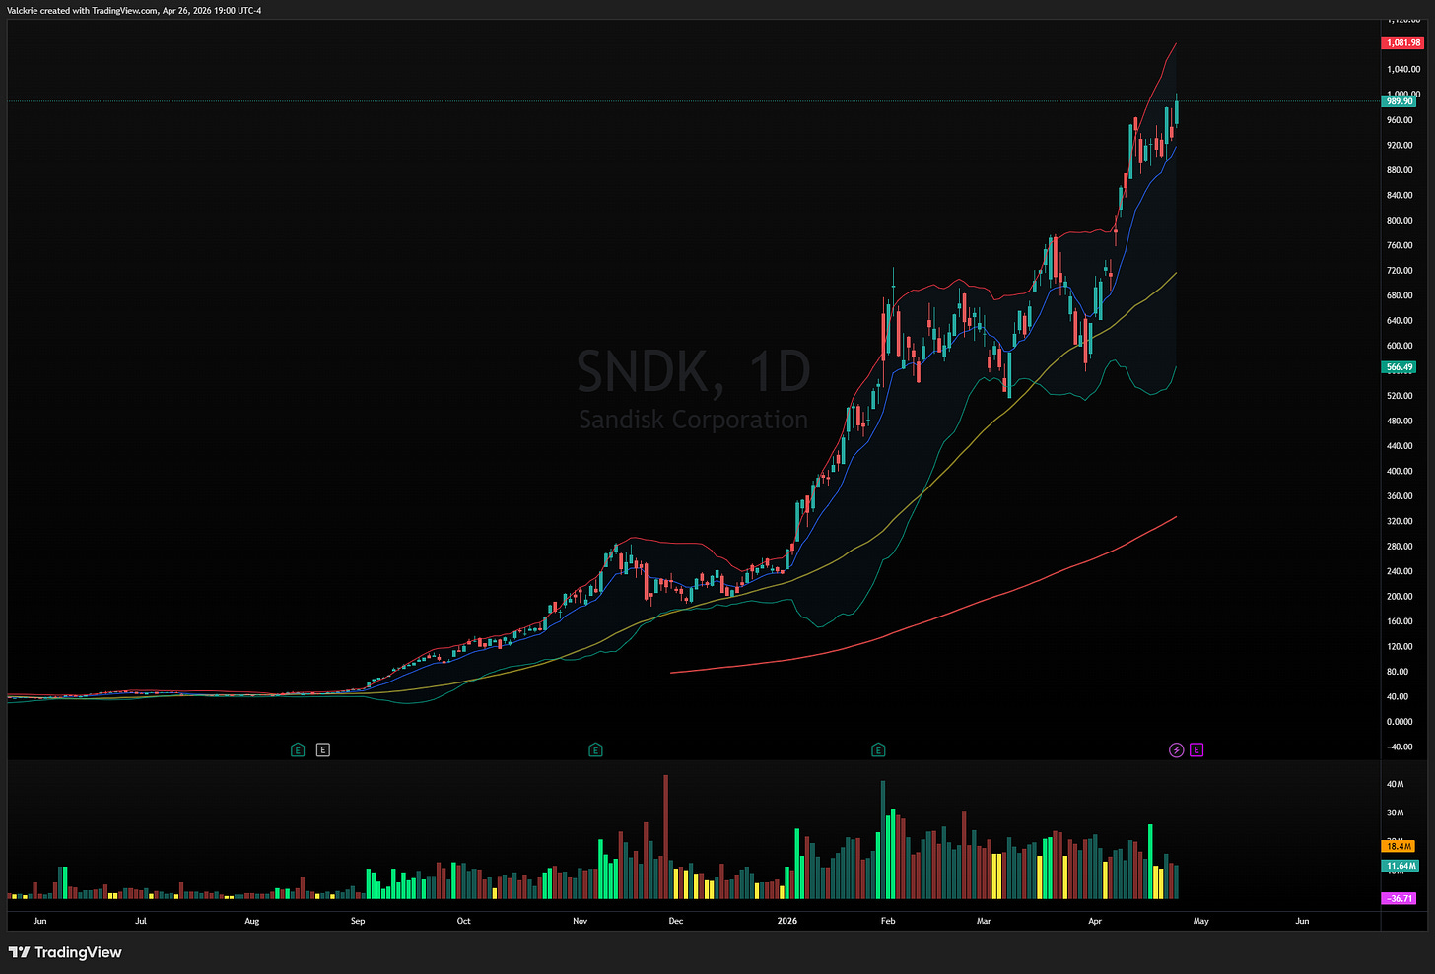Click the Nov label on the time axis
The image size is (1435, 974).
[x=580, y=922]
